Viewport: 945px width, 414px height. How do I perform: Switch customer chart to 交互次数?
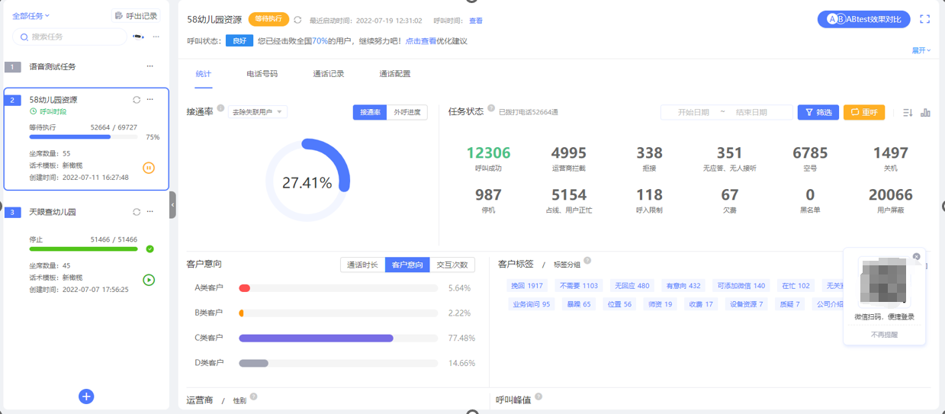[x=452, y=265]
